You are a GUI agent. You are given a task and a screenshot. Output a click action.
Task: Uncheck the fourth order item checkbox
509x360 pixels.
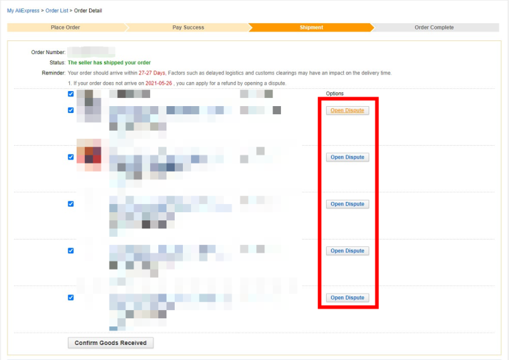[x=71, y=250]
